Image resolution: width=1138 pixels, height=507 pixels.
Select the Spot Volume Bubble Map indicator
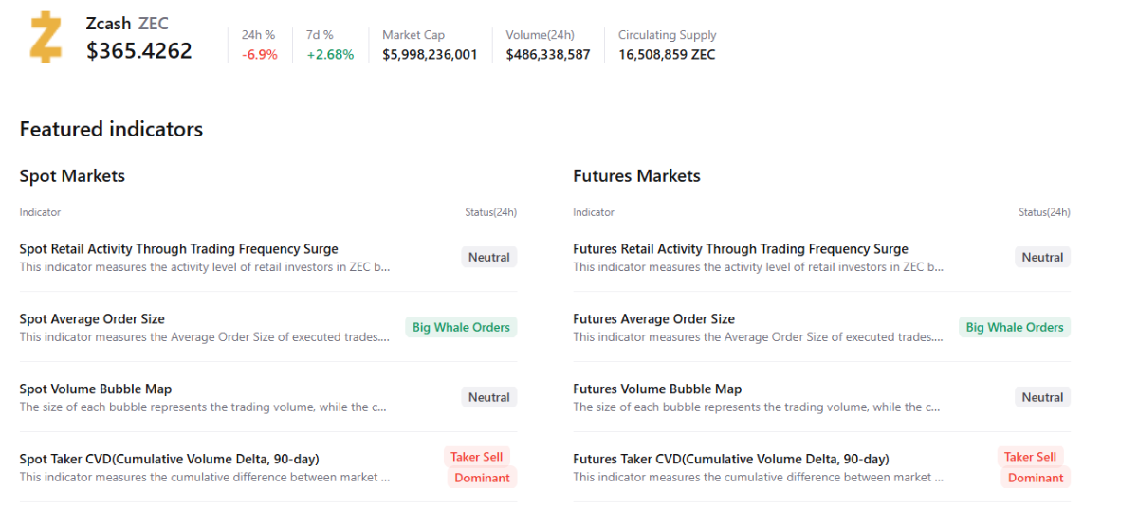pyautogui.click(x=95, y=389)
